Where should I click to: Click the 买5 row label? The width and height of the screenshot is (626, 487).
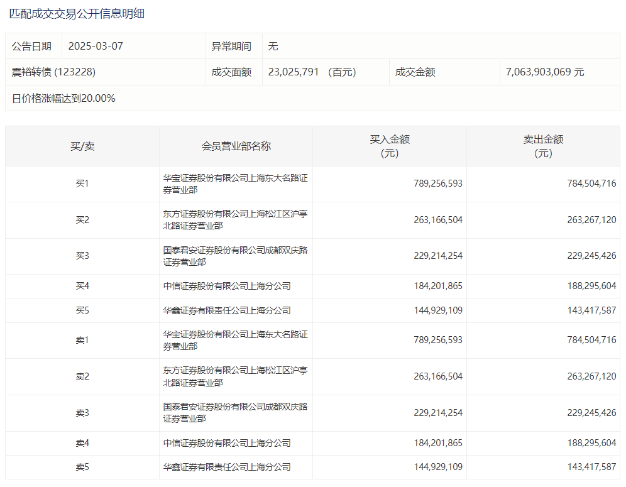tap(82, 310)
